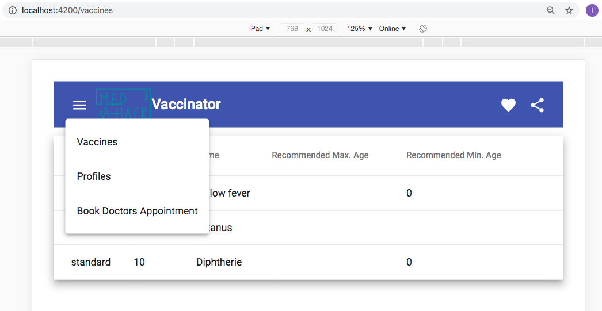
Task: Open the Online throttling dropdown
Action: pyautogui.click(x=393, y=29)
